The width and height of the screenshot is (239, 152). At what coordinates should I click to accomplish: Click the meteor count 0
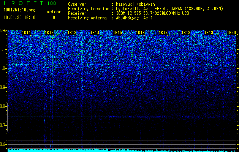[54, 17]
